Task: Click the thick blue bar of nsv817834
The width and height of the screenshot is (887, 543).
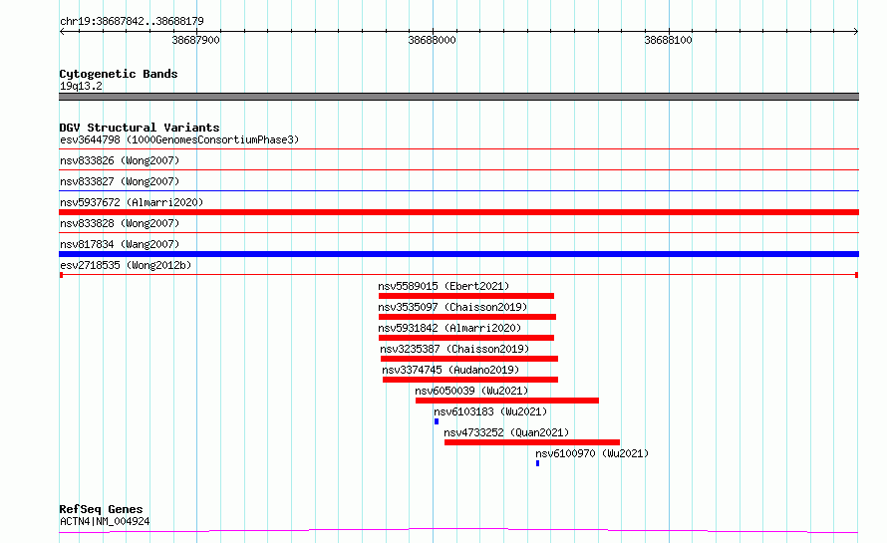Action: [x=458, y=254]
